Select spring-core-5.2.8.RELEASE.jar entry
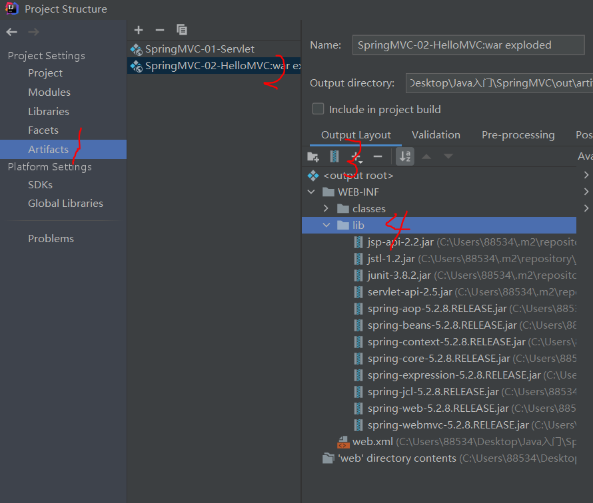 [x=438, y=358]
